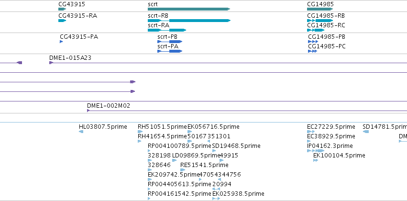Select the CG14985 gene feature
Viewport: 407px width, 201px height.
[320, 9]
